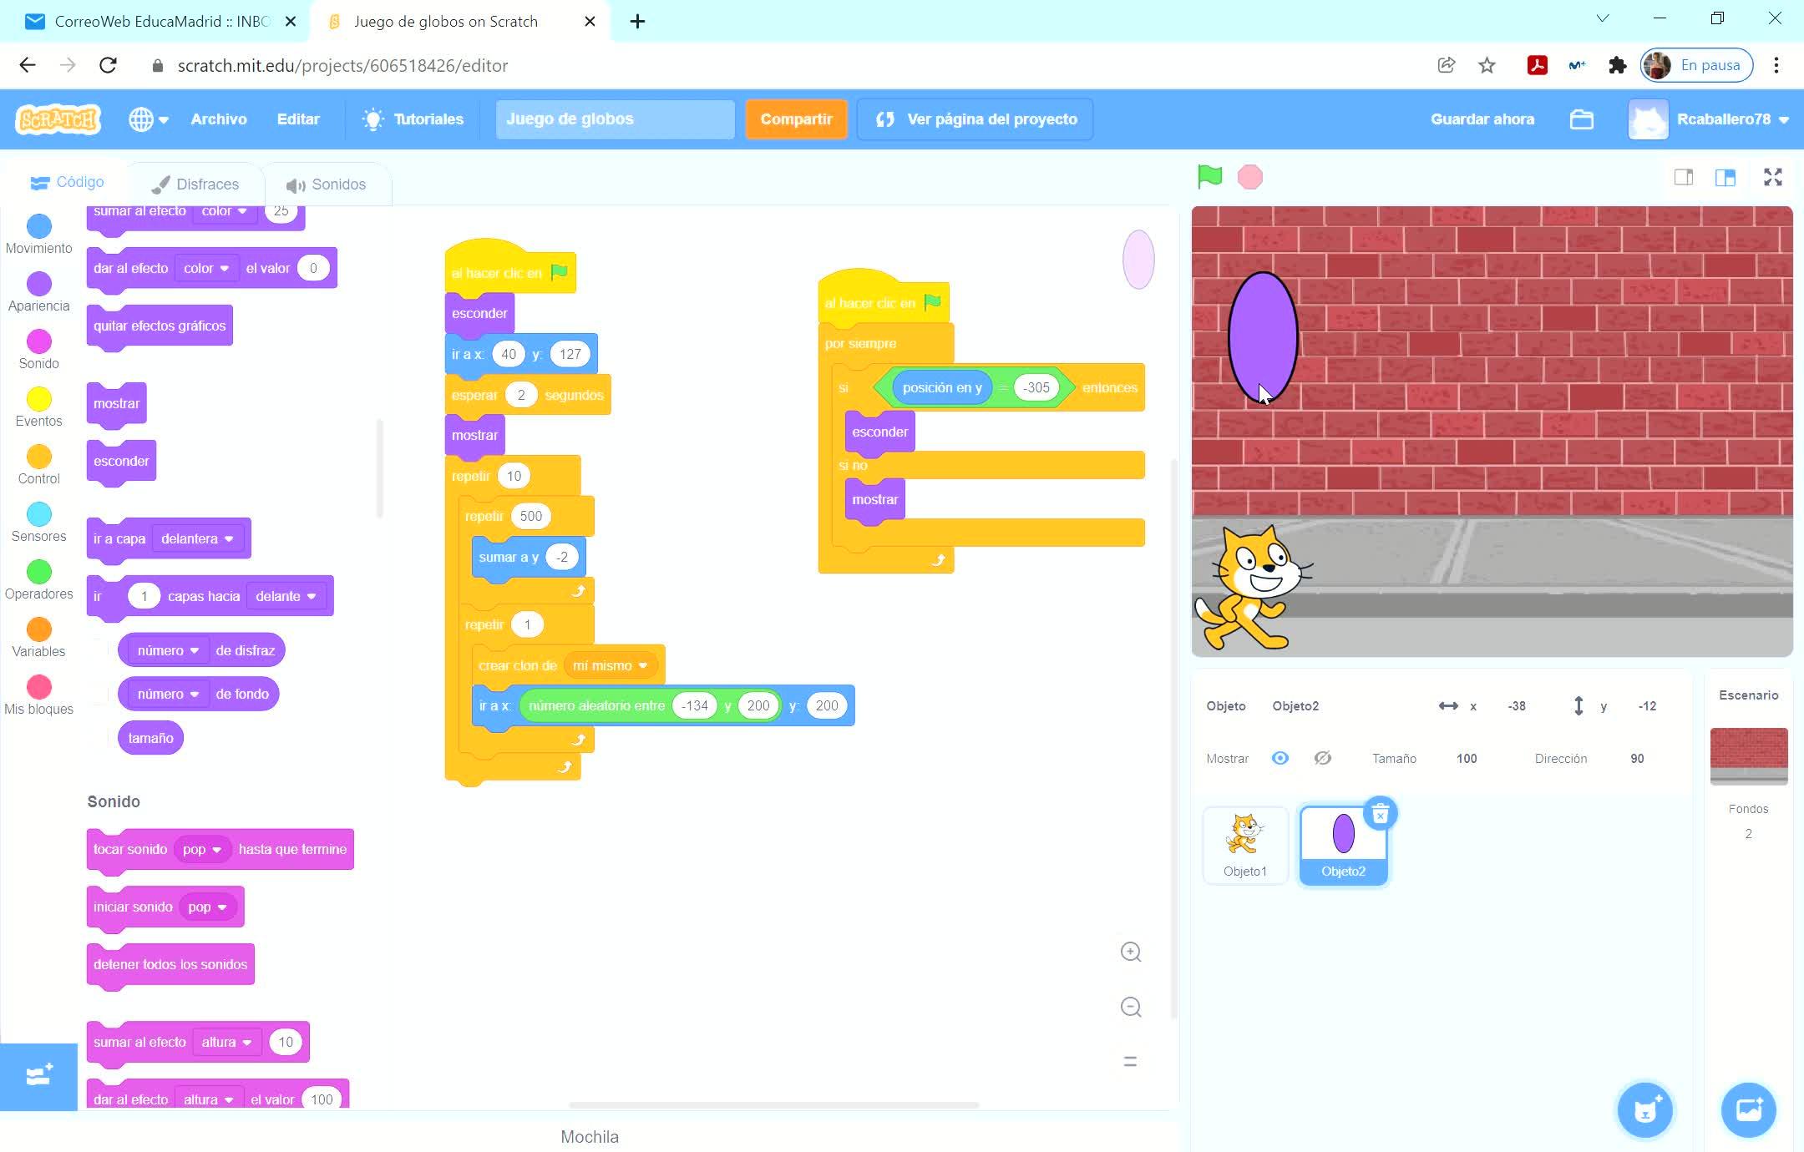Zoom out of the code workspace
This screenshot has height=1152, width=1804.
[1130, 1007]
